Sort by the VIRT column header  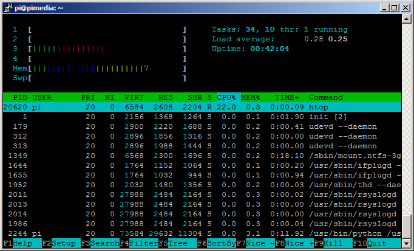(134, 97)
